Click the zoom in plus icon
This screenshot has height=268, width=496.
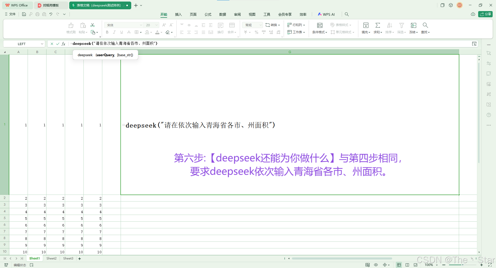[x=482, y=265]
